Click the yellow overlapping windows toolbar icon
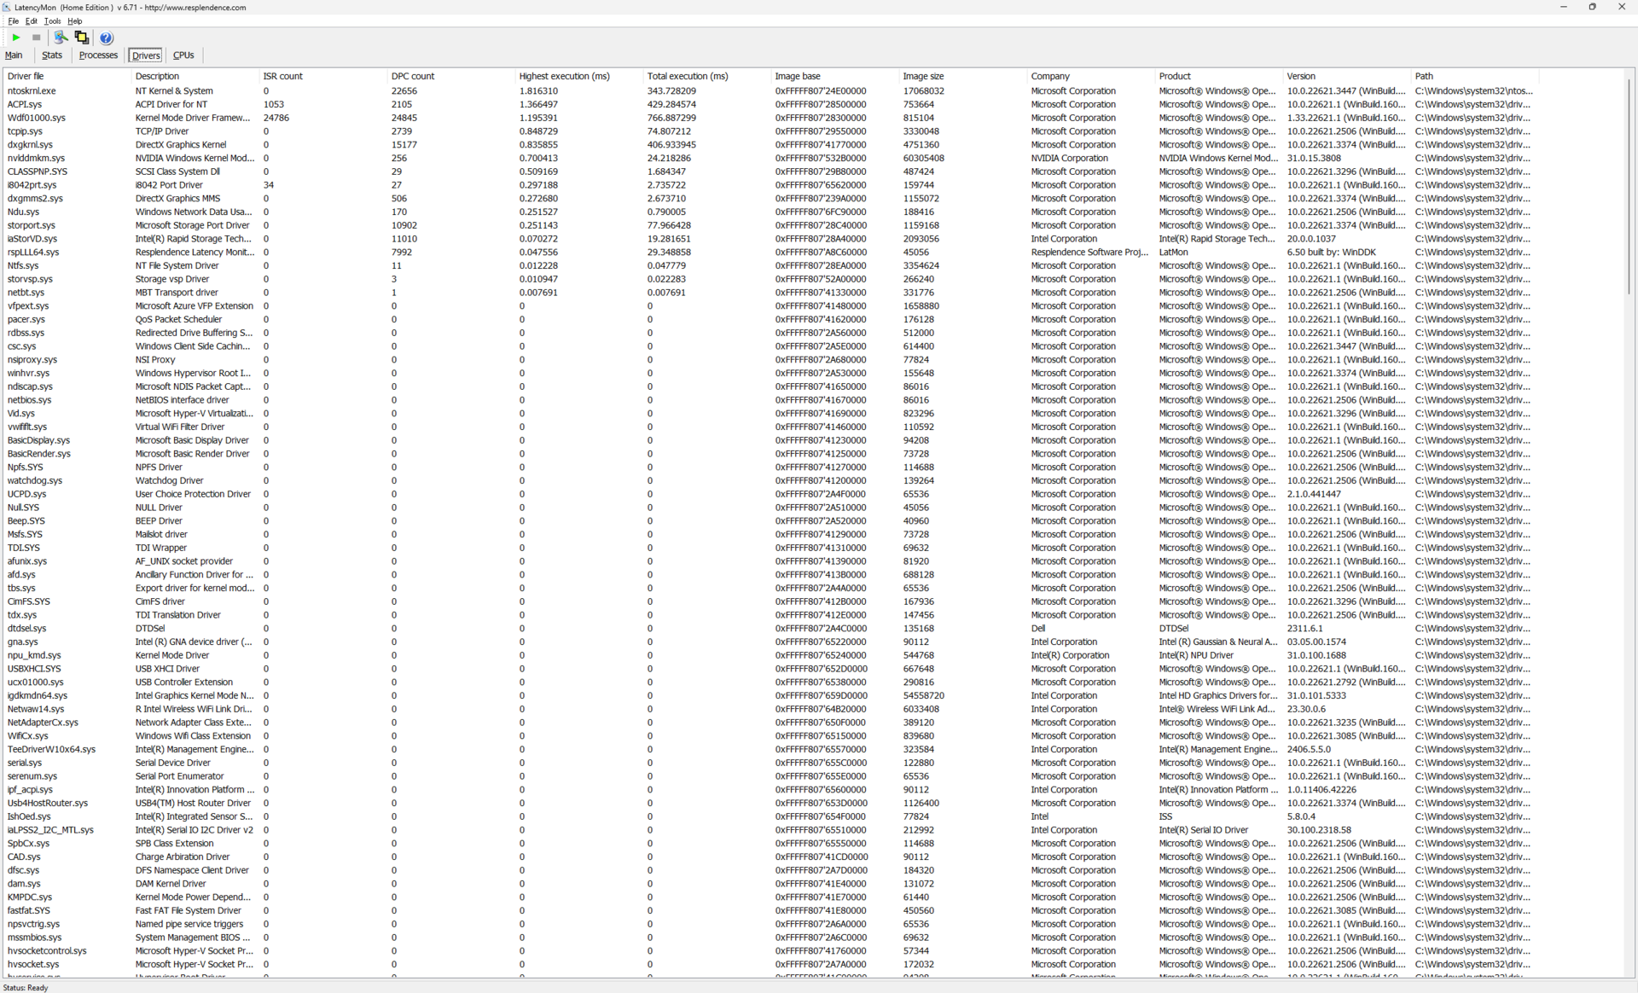 (x=82, y=38)
